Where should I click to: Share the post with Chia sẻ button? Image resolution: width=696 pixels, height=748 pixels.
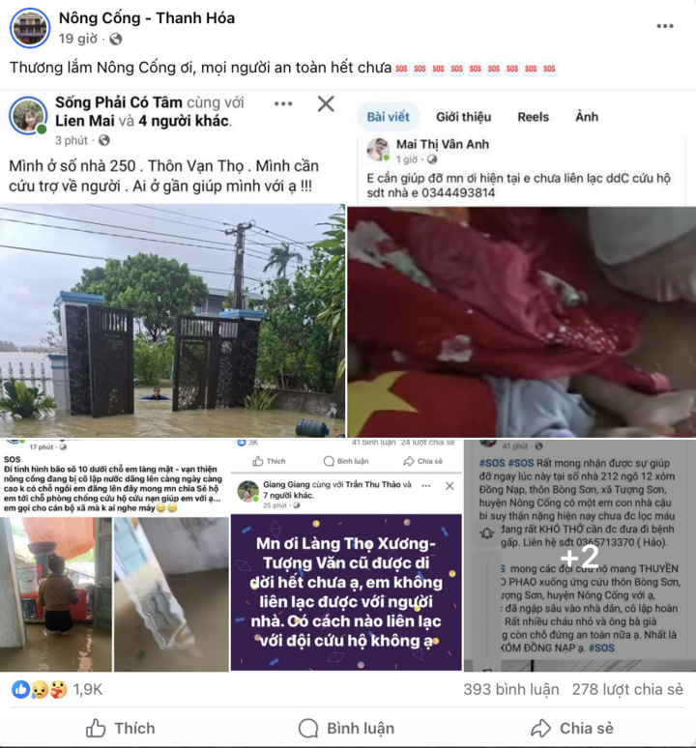[x=572, y=729]
